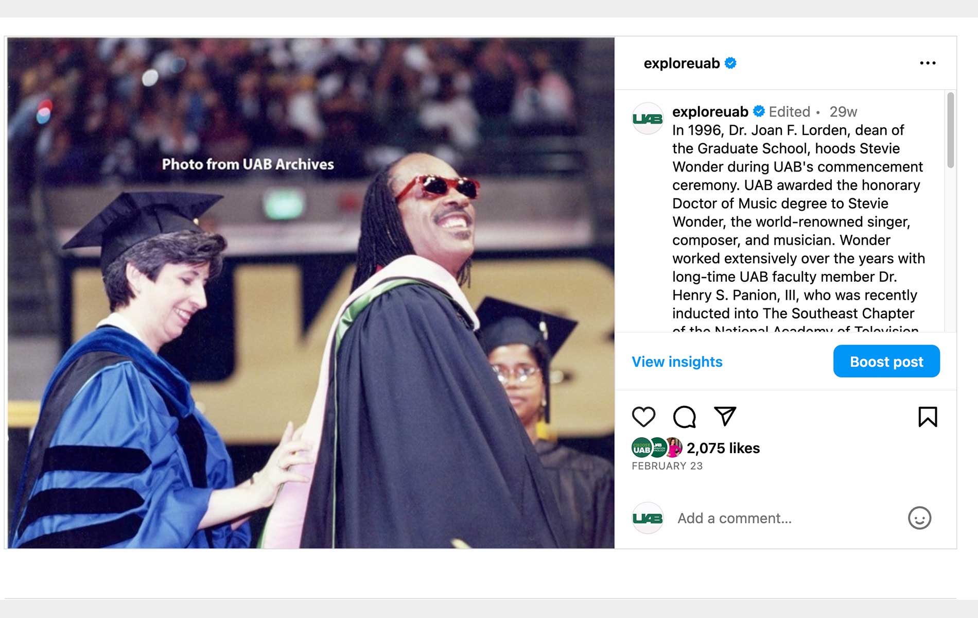Open the exploreuab profile from the header
The width and height of the screenshot is (978, 618).
click(682, 63)
